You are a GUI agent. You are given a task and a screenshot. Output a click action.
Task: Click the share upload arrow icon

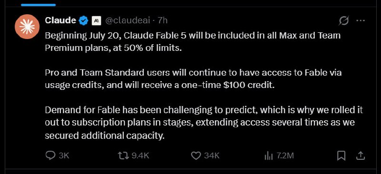361,156
